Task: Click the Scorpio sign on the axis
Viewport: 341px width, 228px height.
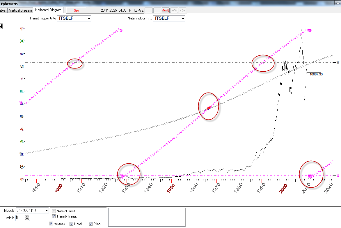Action: (x=22, y=91)
